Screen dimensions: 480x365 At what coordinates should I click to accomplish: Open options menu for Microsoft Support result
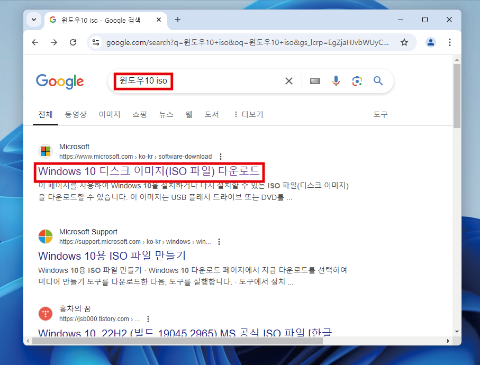(219, 242)
